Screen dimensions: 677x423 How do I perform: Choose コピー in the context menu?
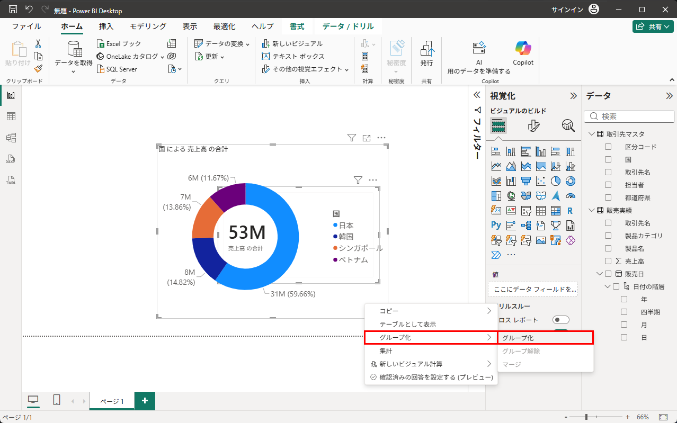click(x=431, y=311)
